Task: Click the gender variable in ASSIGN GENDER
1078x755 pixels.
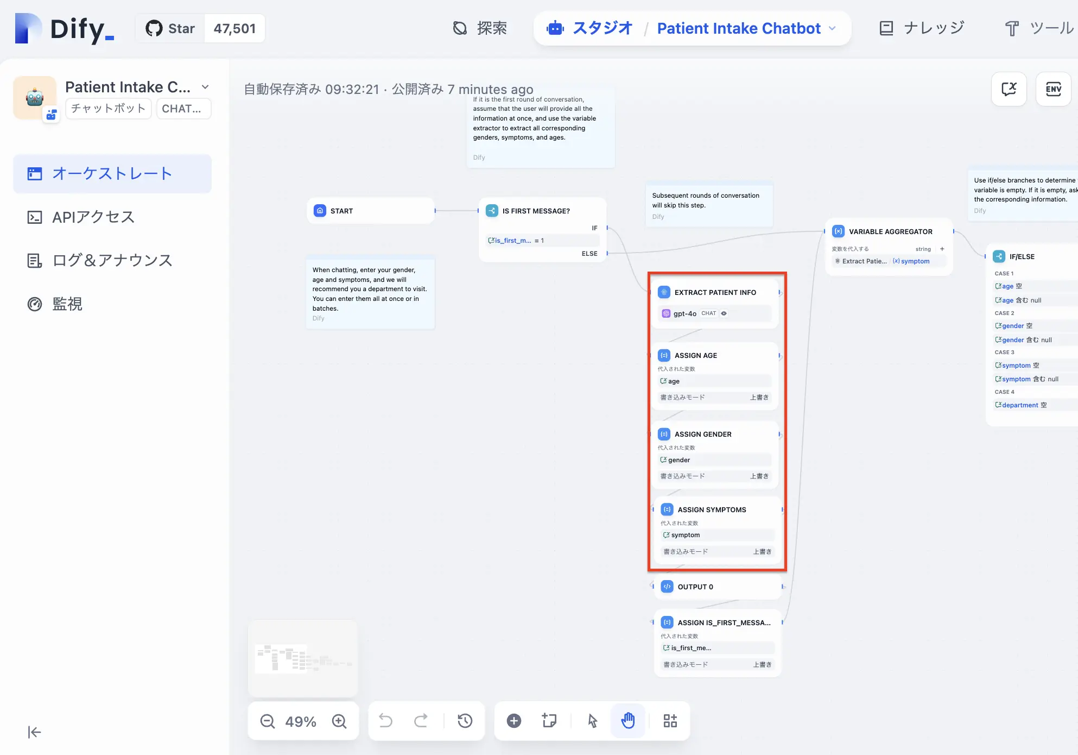Action: tap(715, 460)
